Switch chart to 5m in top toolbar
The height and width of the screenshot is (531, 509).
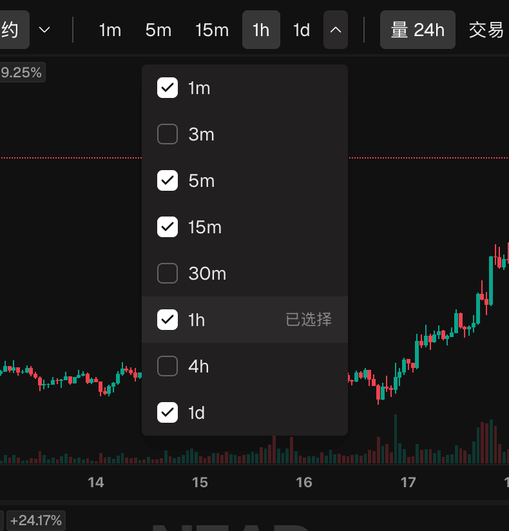[x=158, y=30]
